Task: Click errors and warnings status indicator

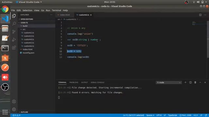Action: click(16, 115)
